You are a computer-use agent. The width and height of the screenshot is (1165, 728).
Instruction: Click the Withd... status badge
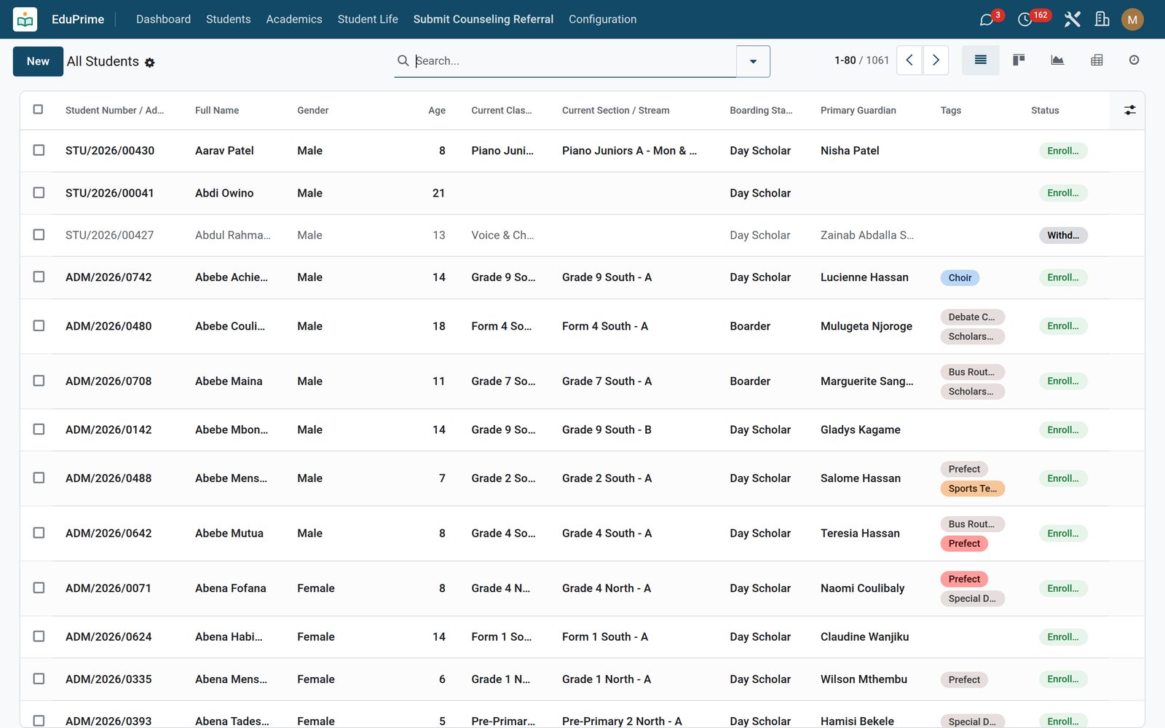click(1063, 235)
